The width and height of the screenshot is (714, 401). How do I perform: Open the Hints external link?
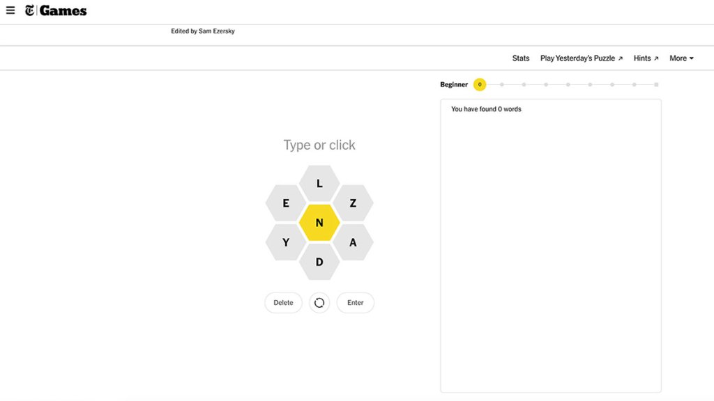(x=646, y=58)
